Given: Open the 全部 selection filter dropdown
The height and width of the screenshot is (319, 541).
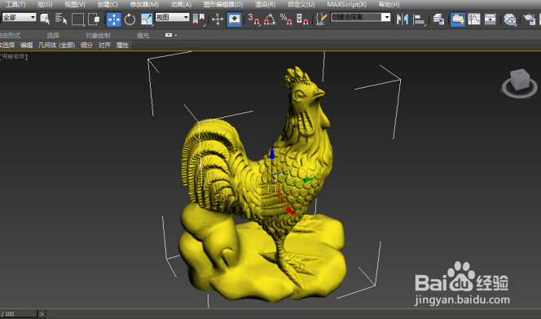Looking at the screenshot, I should click(19, 17).
